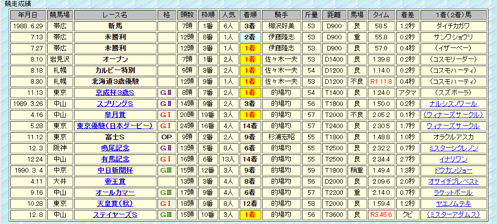
Task: Open the ミスターシクレノン horse link
Action: (x=454, y=148)
